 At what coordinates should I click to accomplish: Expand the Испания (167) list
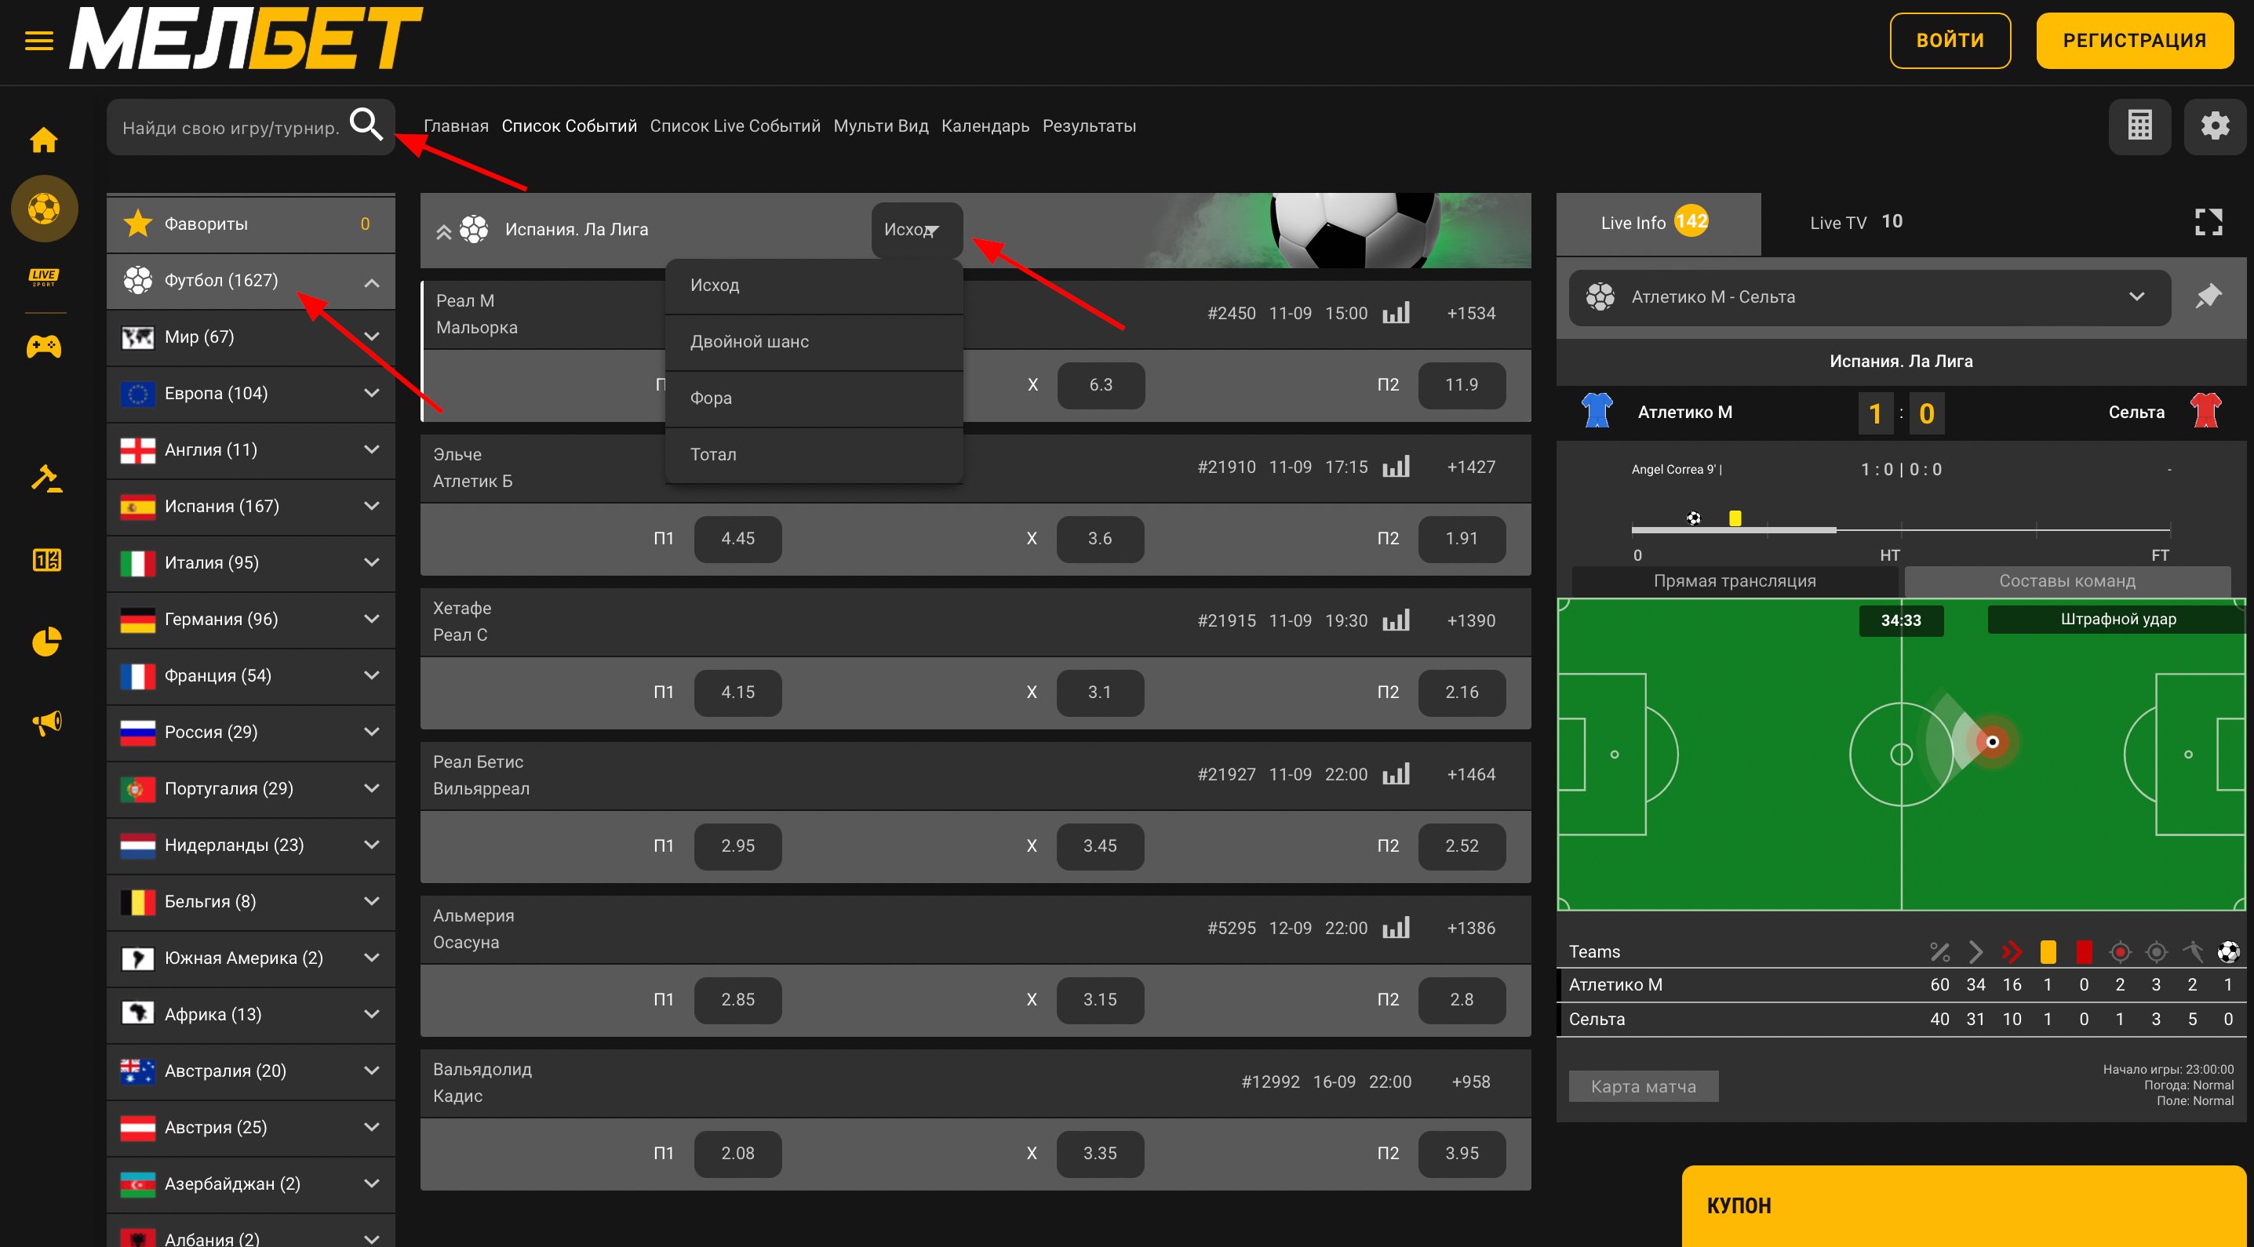371,507
